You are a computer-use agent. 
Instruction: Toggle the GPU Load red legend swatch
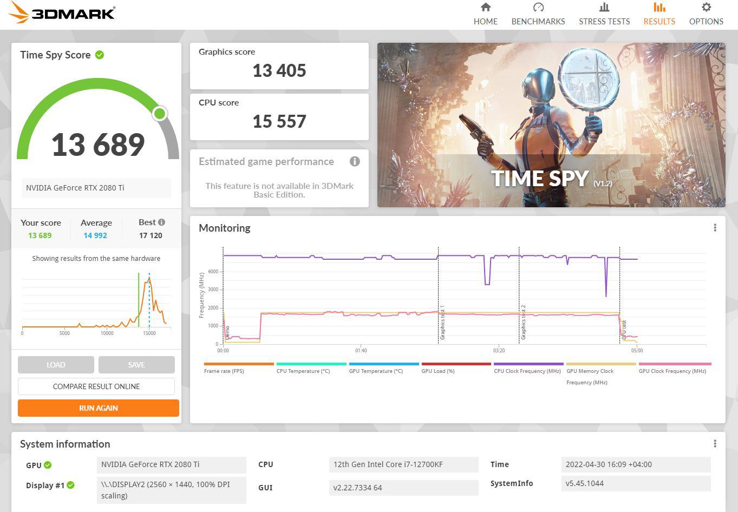click(x=456, y=364)
